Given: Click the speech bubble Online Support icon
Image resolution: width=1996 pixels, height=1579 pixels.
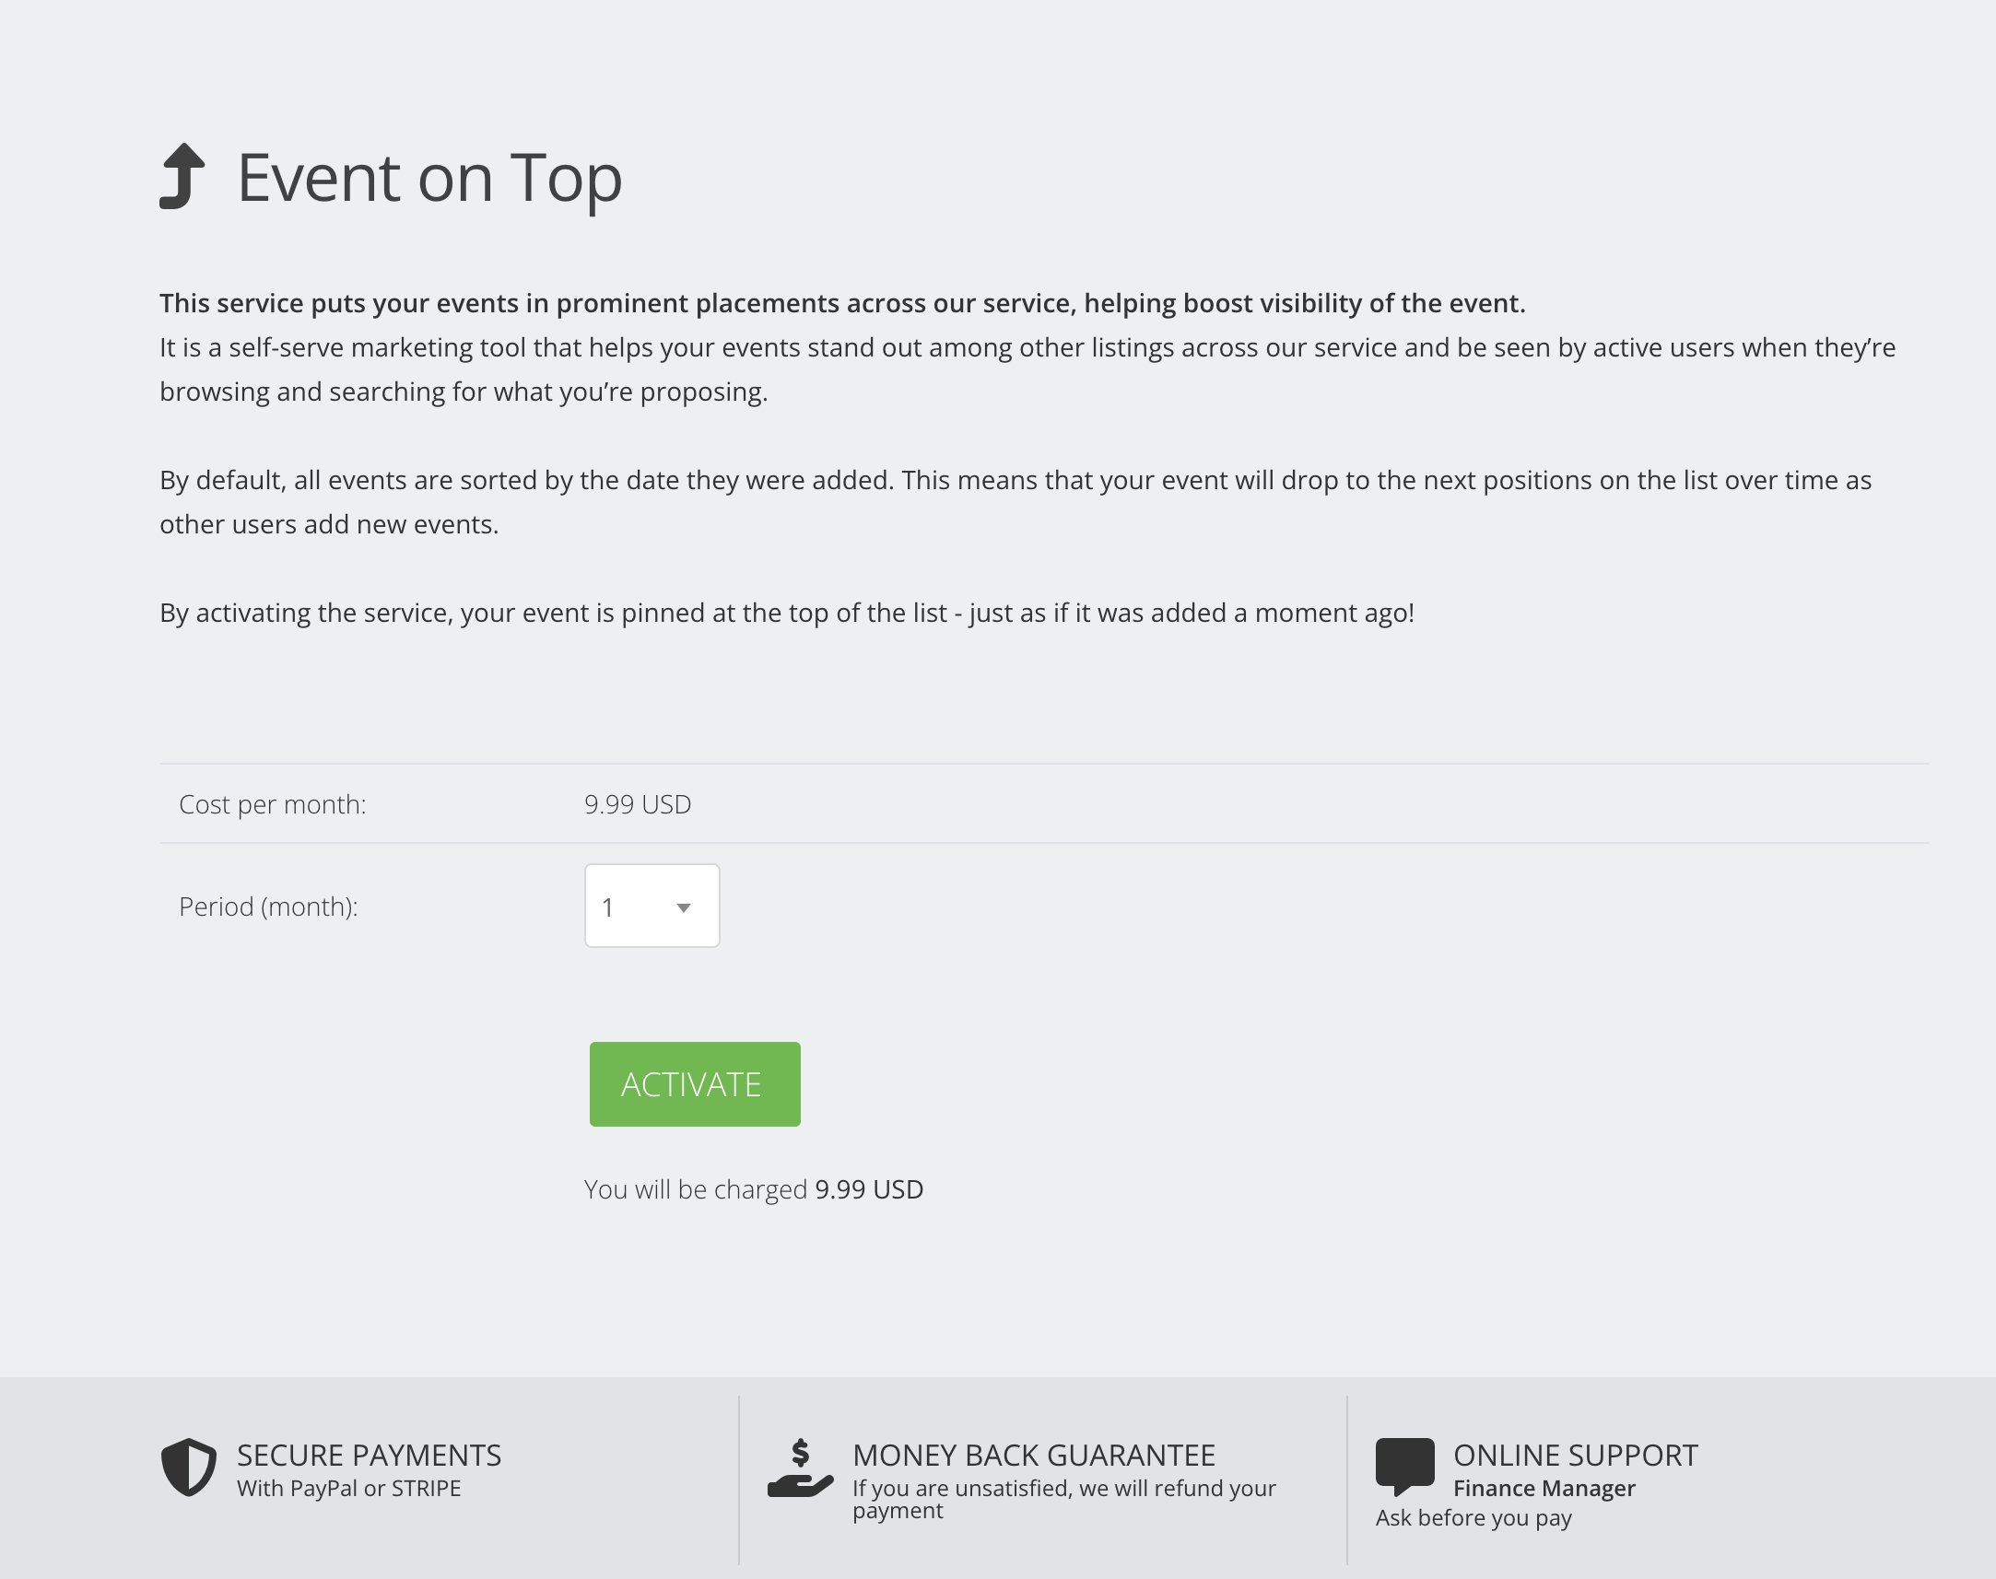Looking at the screenshot, I should [1404, 1467].
